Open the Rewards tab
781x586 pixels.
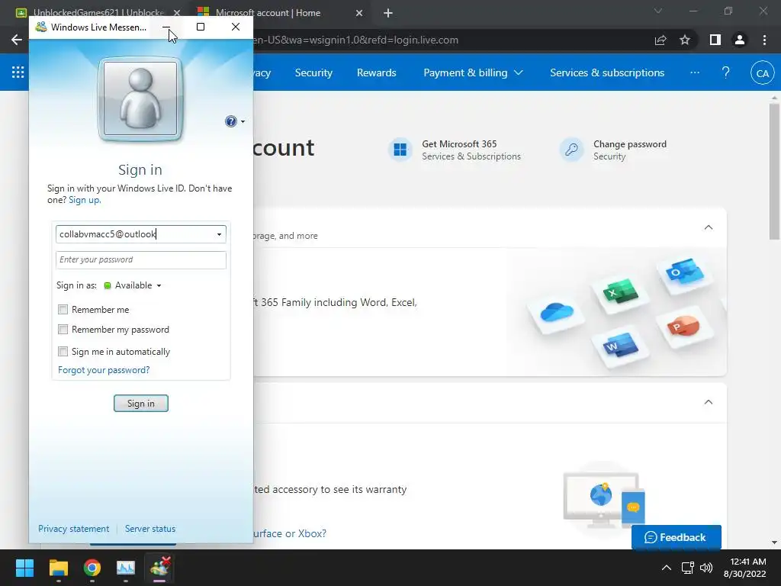(377, 72)
